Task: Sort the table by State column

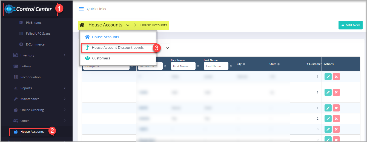Action: [x=278, y=64]
